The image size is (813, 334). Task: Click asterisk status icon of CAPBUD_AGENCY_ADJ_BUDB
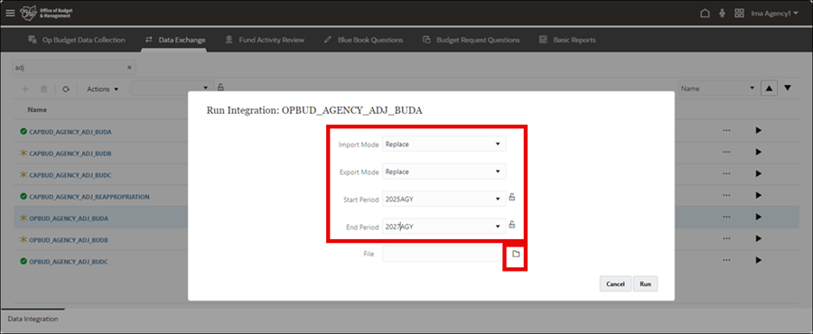(x=23, y=153)
